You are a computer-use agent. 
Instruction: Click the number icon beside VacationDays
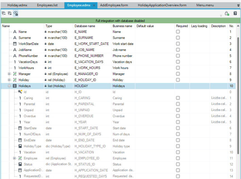pos(15,62)
